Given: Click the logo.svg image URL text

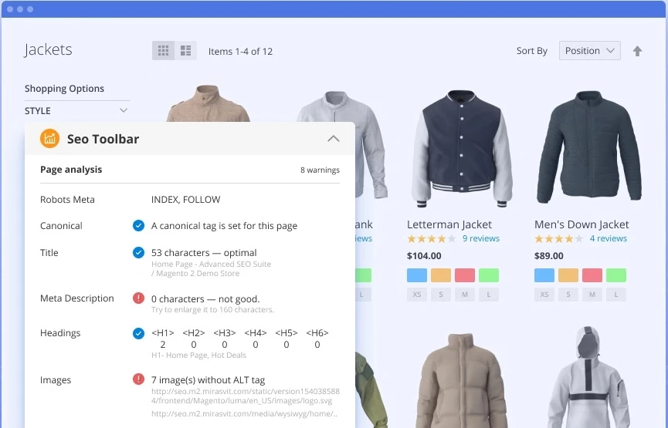Looking at the screenshot, I should point(246,396).
